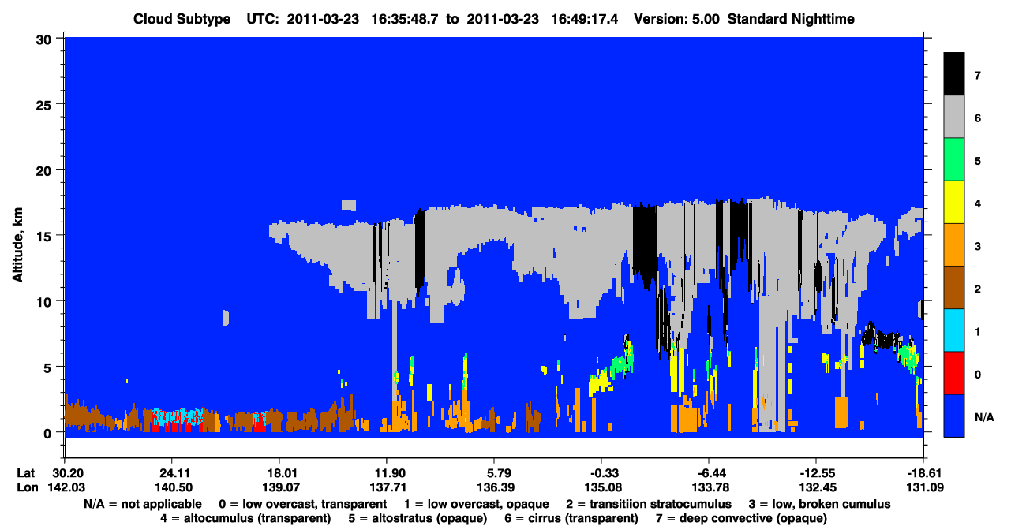This screenshot has height=526, width=1026.
Task: Click the altitude tick label 15
Action: click(x=46, y=236)
